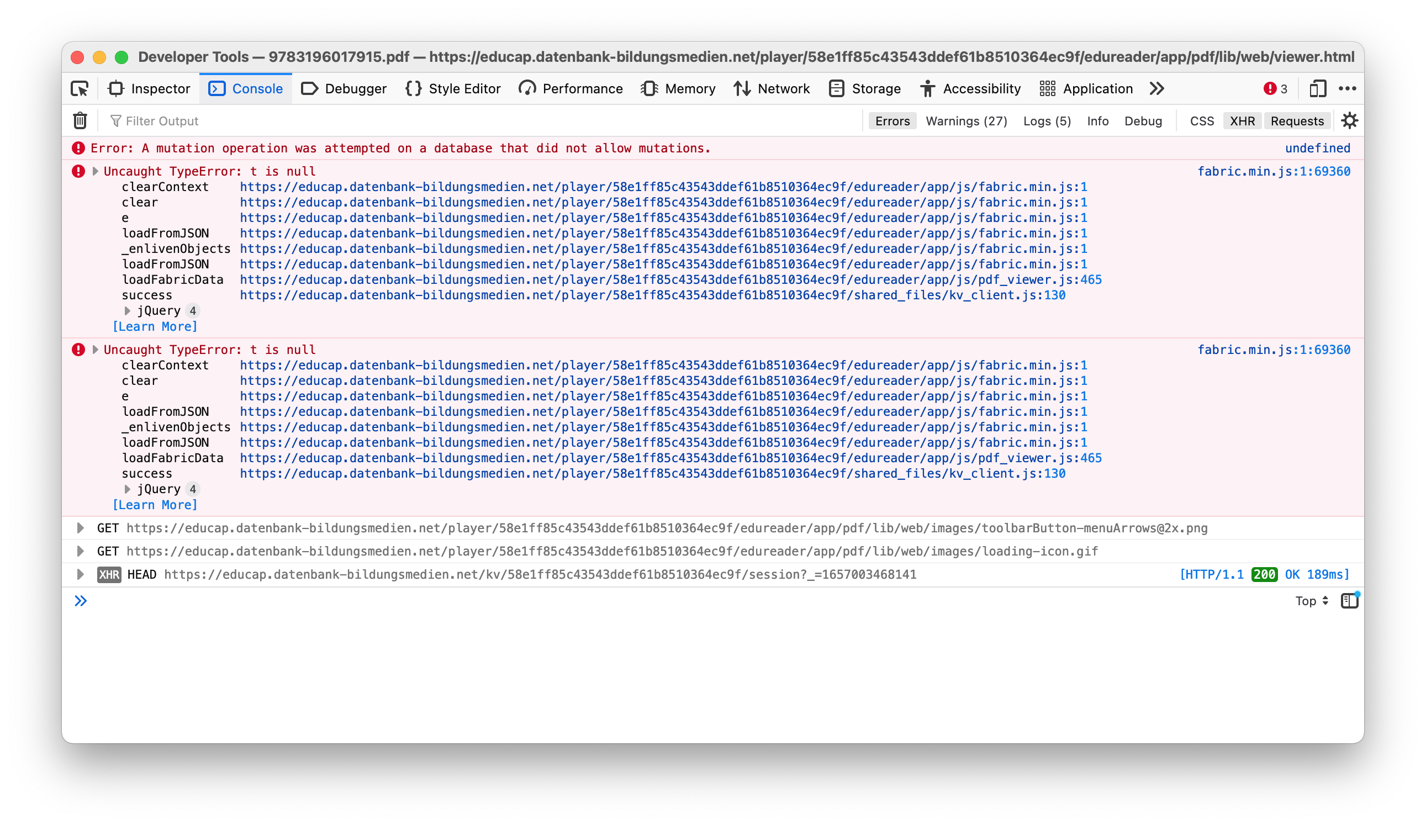Image resolution: width=1426 pixels, height=825 pixels.
Task: Click the error count badge showing 3
Action: (1275, 89)
